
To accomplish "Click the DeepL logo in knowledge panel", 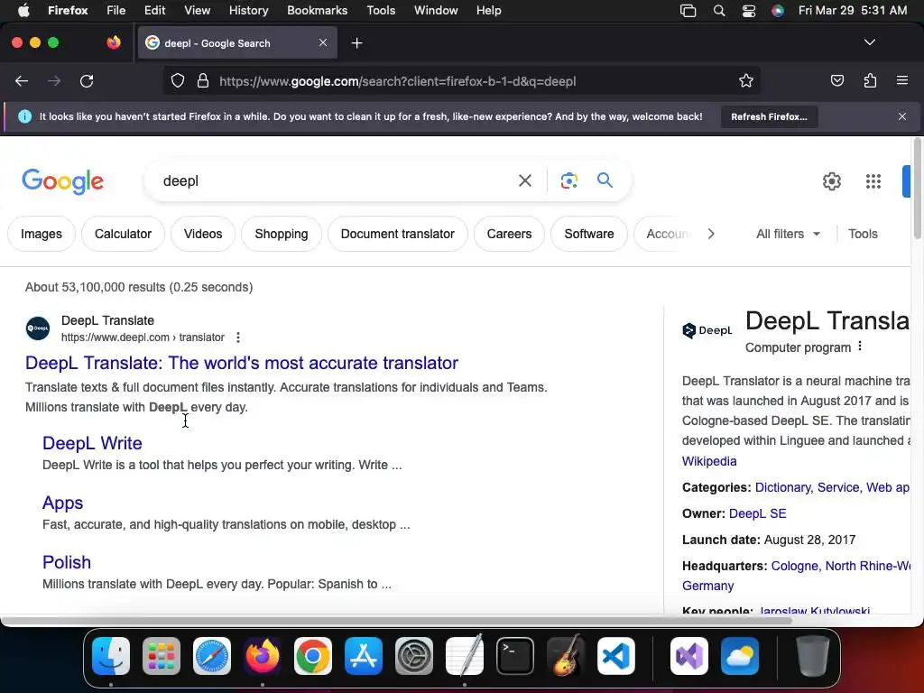I will (707, 330).
